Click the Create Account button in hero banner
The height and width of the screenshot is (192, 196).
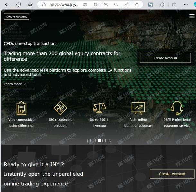click(165, 58)
